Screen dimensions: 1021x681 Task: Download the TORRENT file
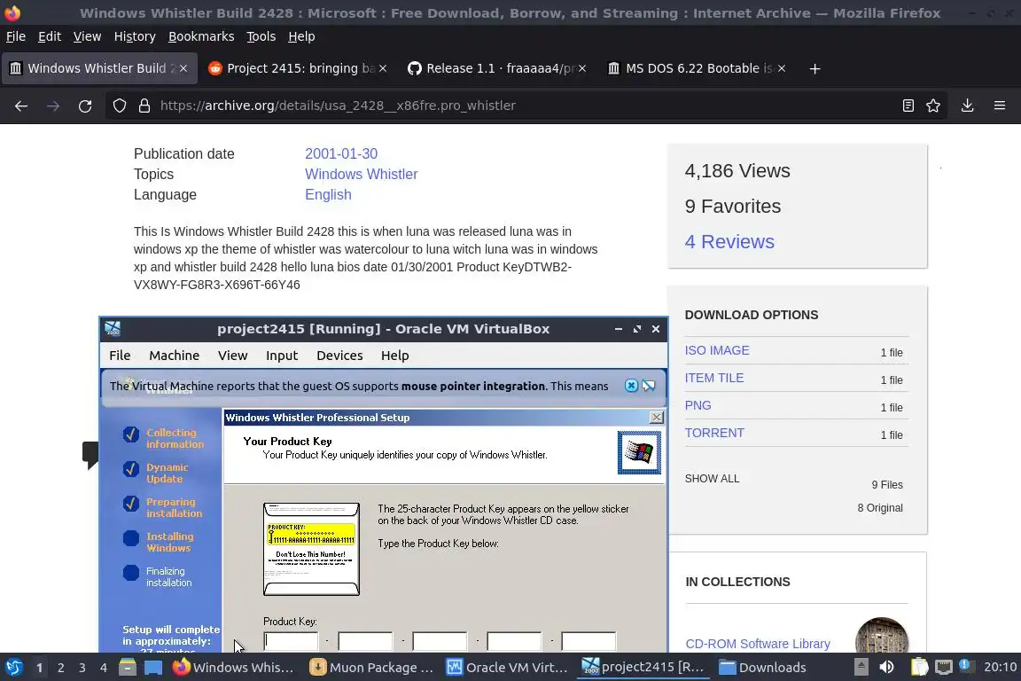coord(714,433)
